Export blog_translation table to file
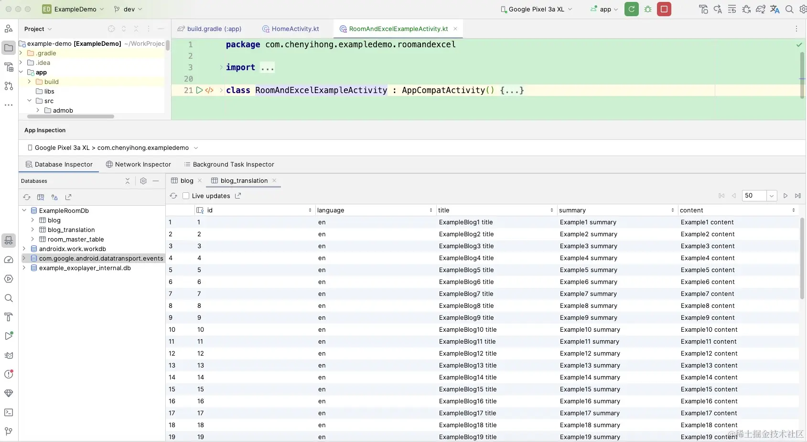 click(x=238, y=196)
